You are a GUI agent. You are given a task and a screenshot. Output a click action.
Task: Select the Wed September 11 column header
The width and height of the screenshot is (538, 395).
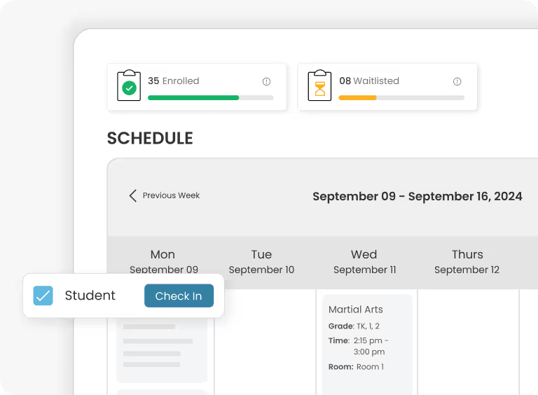pyautogui.click(x=364, y=261)
